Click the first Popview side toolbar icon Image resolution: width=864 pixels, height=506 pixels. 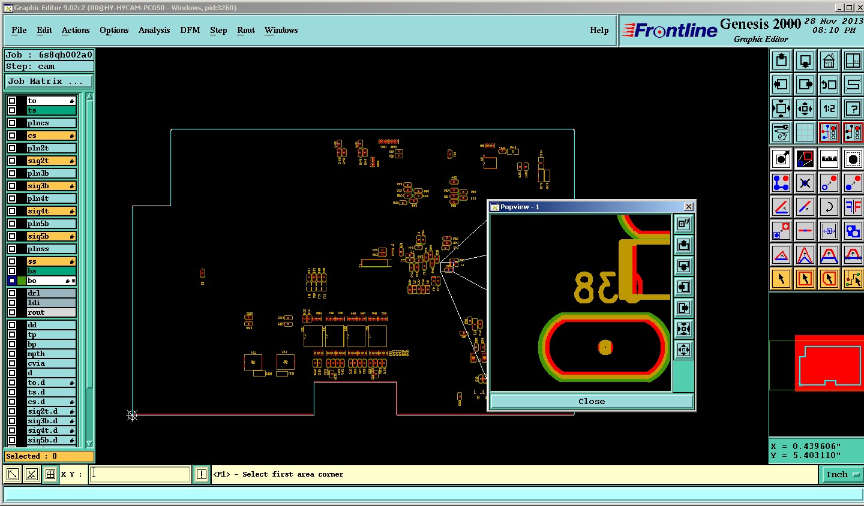coord(683,224)
